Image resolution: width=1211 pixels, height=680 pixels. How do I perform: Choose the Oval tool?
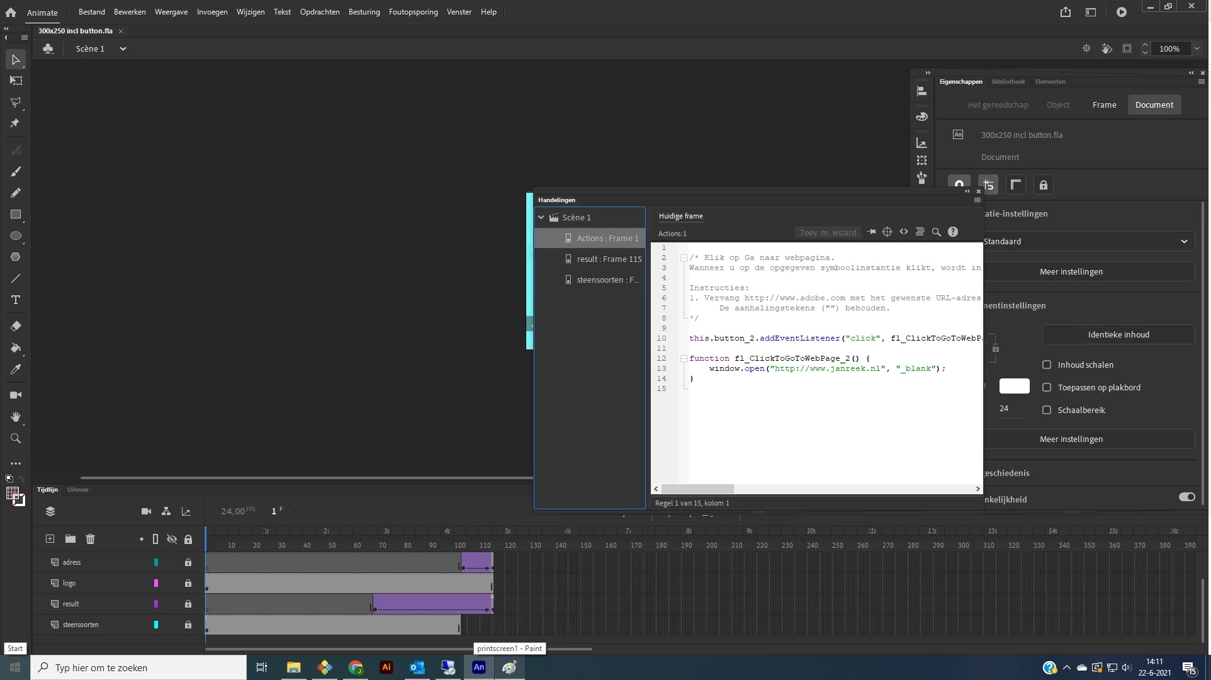click(16, 236)
